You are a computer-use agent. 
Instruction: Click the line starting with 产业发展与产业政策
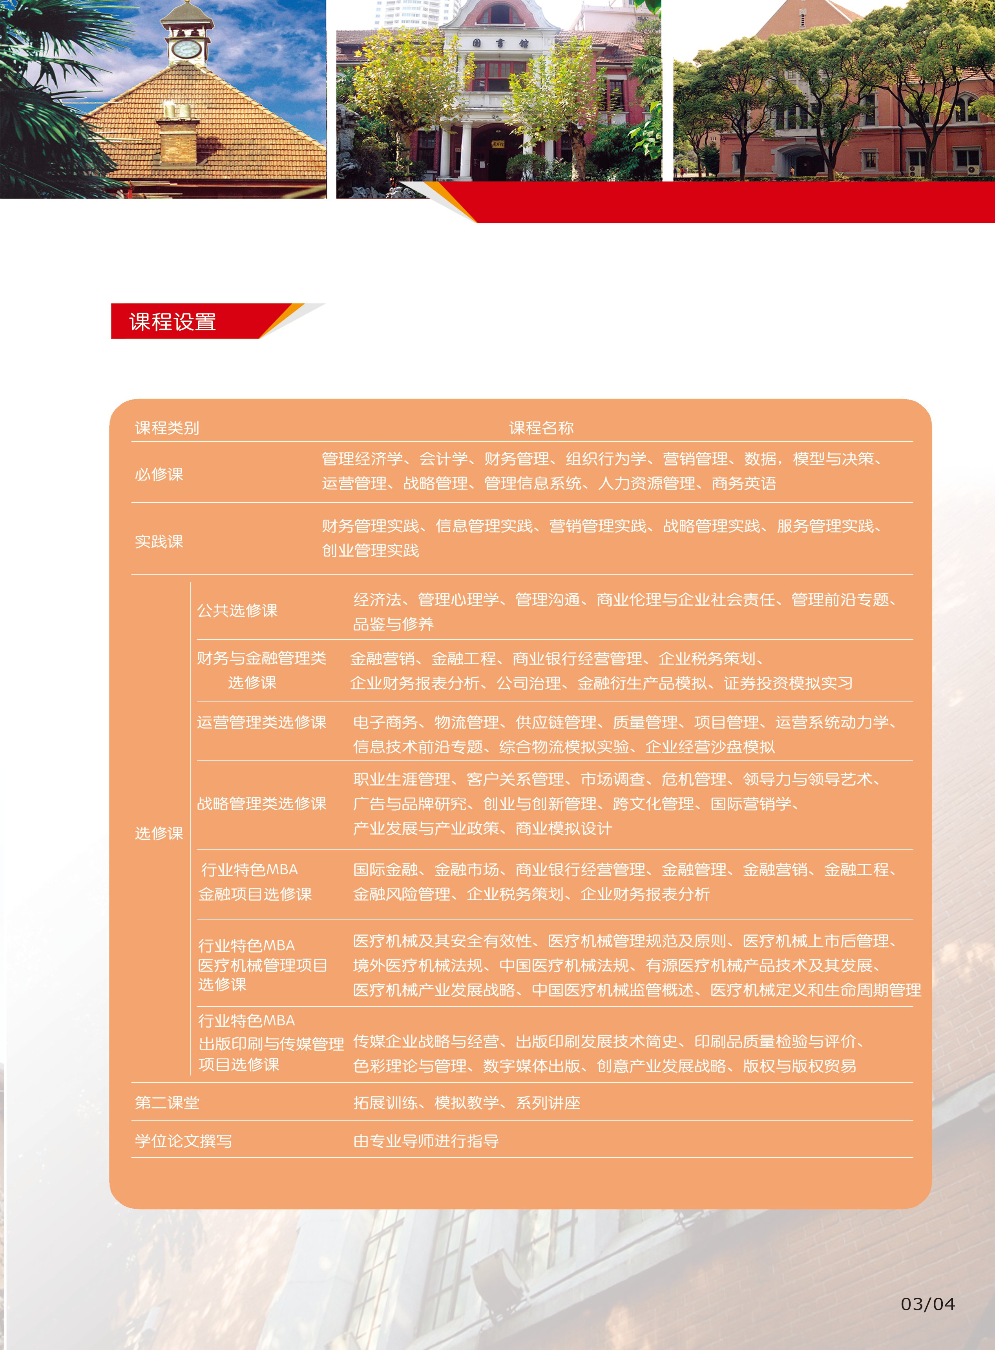tap(482, 828)
